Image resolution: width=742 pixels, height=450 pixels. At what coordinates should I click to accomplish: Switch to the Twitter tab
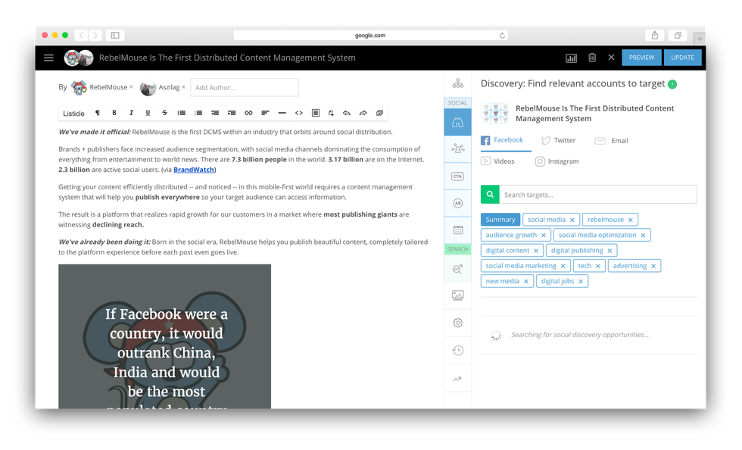[558, 140]
